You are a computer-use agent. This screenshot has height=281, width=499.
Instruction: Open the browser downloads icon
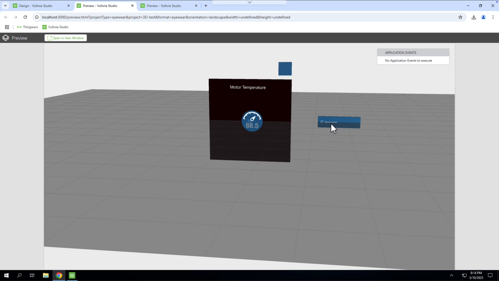tap(474, 17)
